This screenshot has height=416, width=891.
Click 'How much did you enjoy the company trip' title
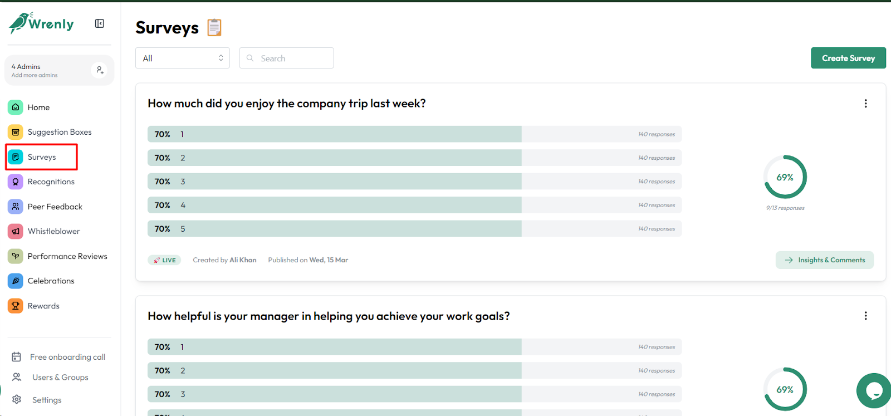point(286,104)
